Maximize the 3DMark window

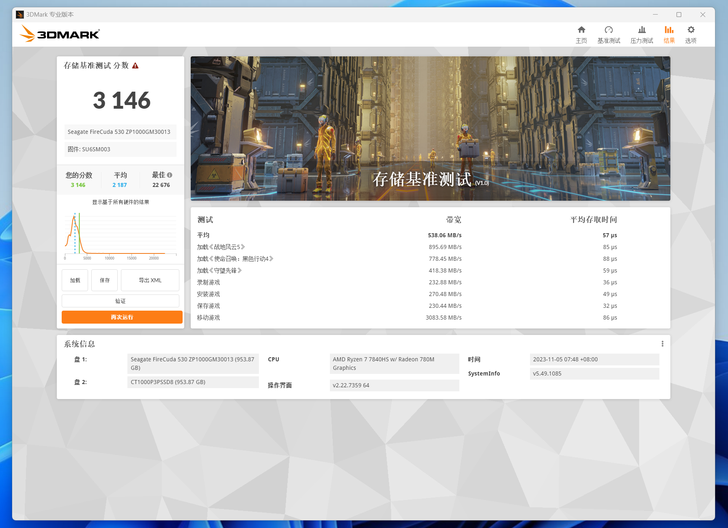678,15
